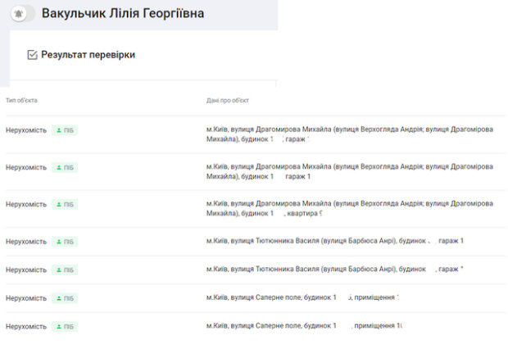
Task: Click the ПІБ badge in the second row
Action: pyautogui.click(x=64, y=167)
